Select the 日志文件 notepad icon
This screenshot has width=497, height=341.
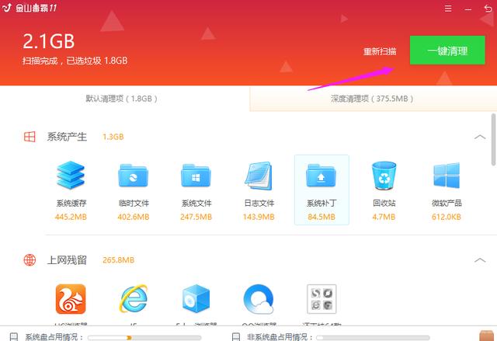(259, 176)
